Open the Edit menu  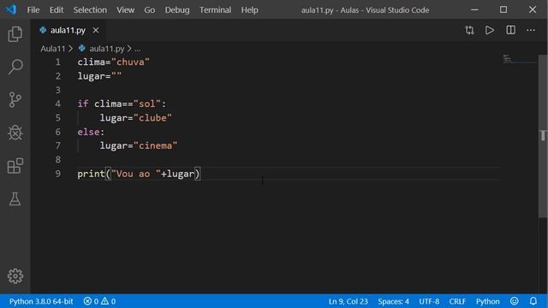[57, 9]
